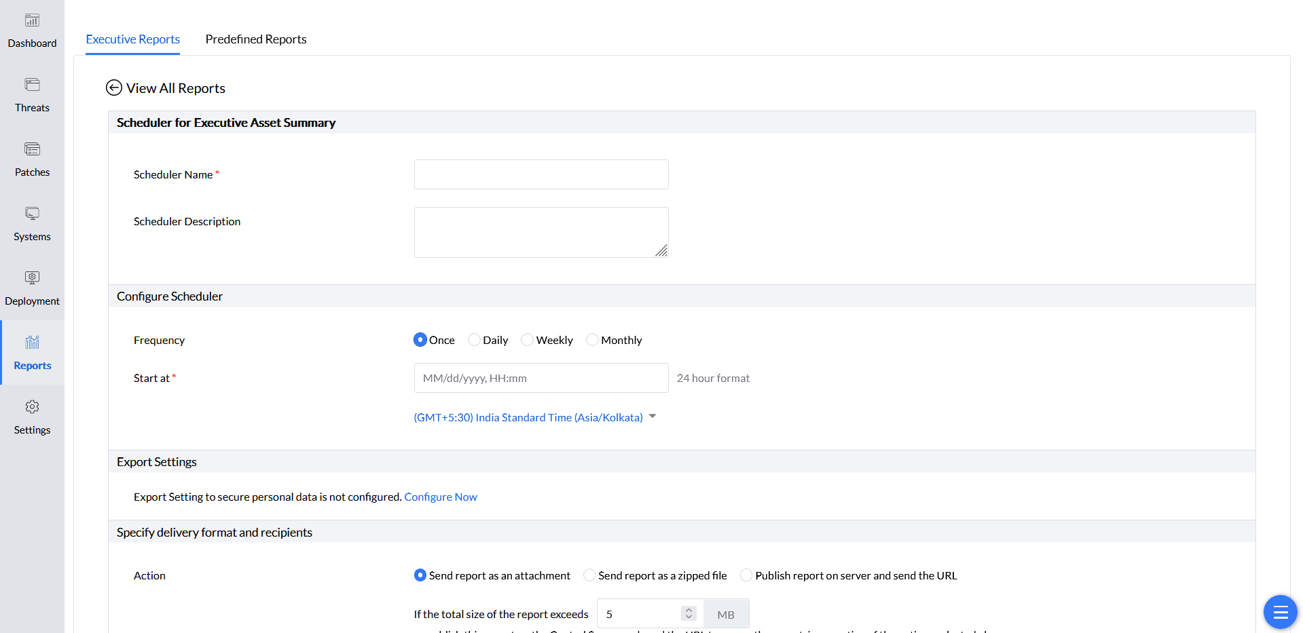Open the Dashboard sidebar icon
Viewport: 1303px width, 633px height.
(32, 20)
